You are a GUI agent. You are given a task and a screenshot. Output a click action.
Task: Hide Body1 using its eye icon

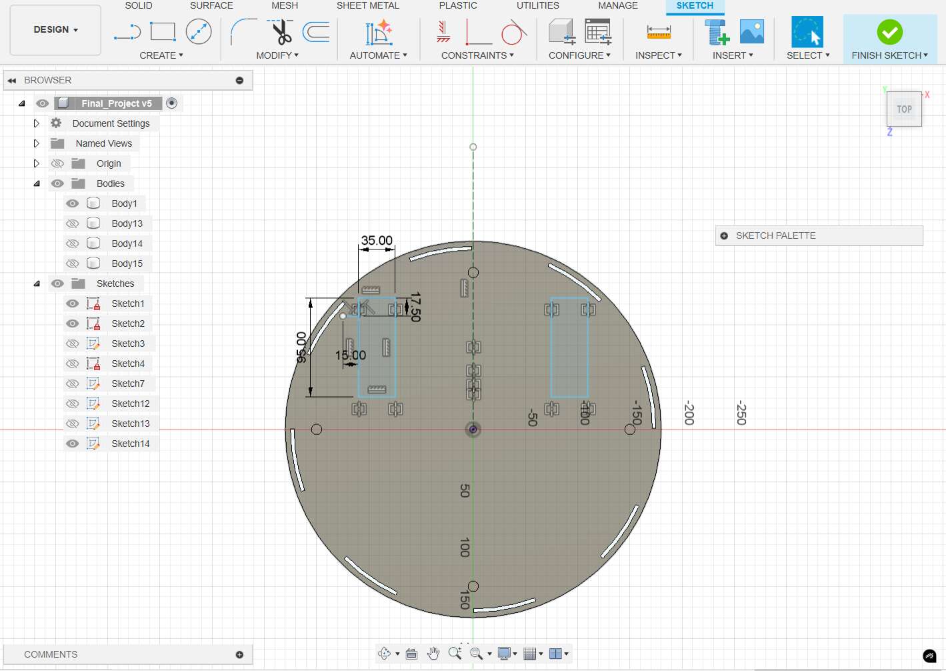pyautogui.click(x=73, y=203)
